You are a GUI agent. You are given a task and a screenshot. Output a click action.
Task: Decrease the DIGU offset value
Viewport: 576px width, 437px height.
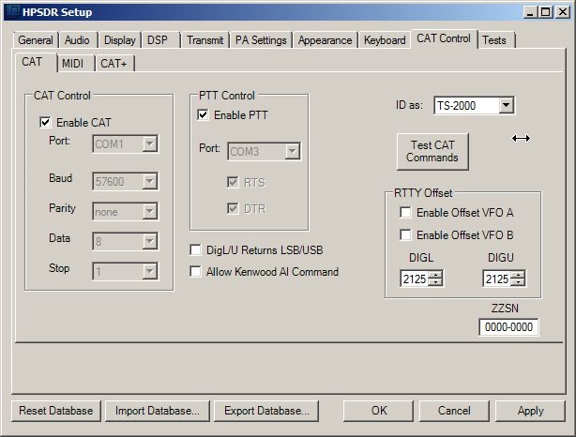tap(518, 282)
